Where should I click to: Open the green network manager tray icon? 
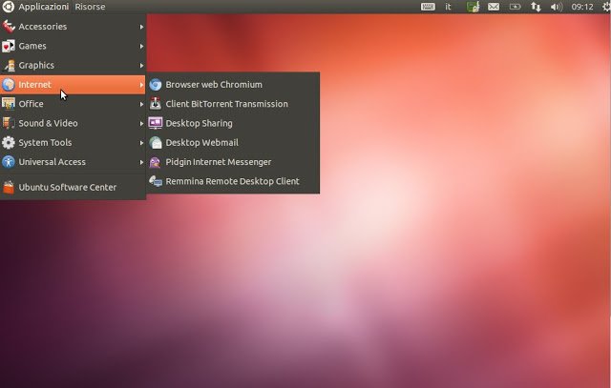tap(473, 7)
